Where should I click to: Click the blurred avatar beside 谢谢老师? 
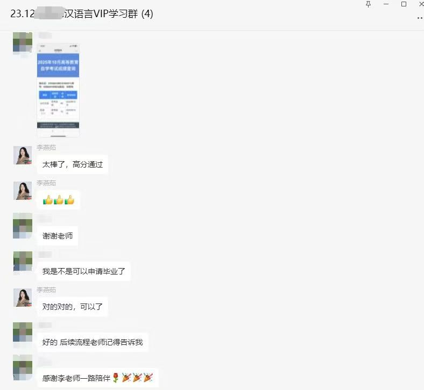click(23, 226)
